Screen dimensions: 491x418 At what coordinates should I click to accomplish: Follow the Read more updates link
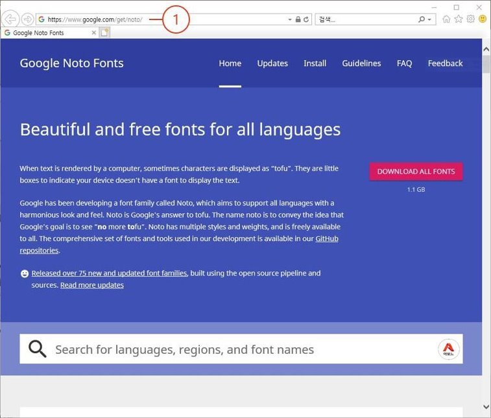tap(92, 285)
